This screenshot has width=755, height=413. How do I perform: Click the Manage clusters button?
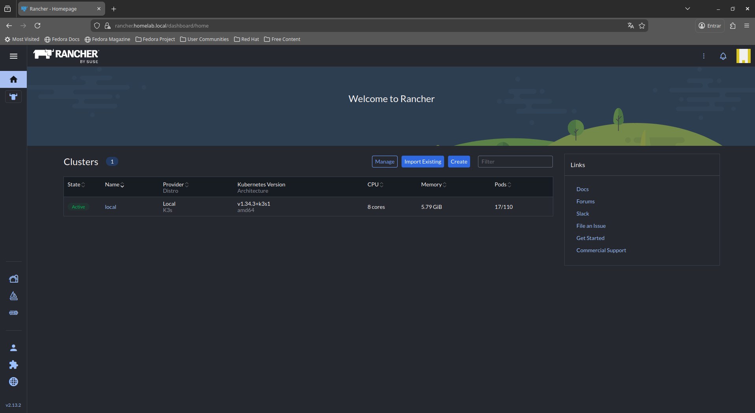[385, 162]
